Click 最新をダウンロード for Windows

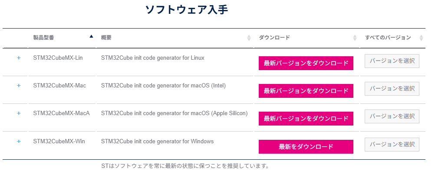(x=306, y=147)
